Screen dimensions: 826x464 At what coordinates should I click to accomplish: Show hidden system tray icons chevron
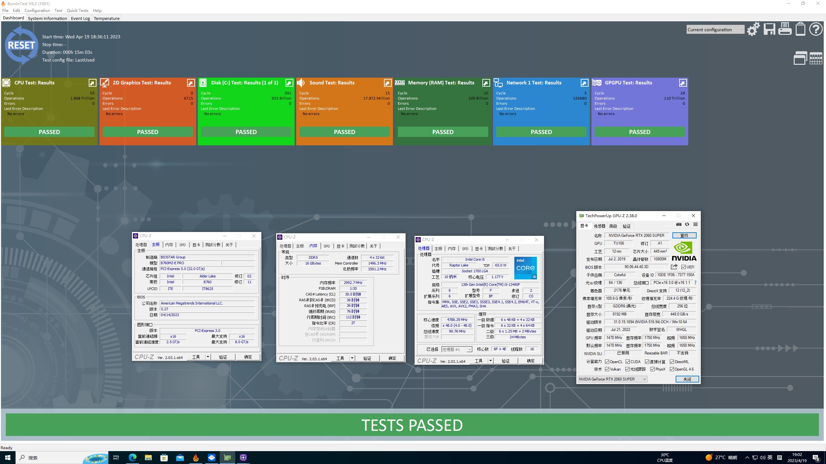(x=747, y=458)
